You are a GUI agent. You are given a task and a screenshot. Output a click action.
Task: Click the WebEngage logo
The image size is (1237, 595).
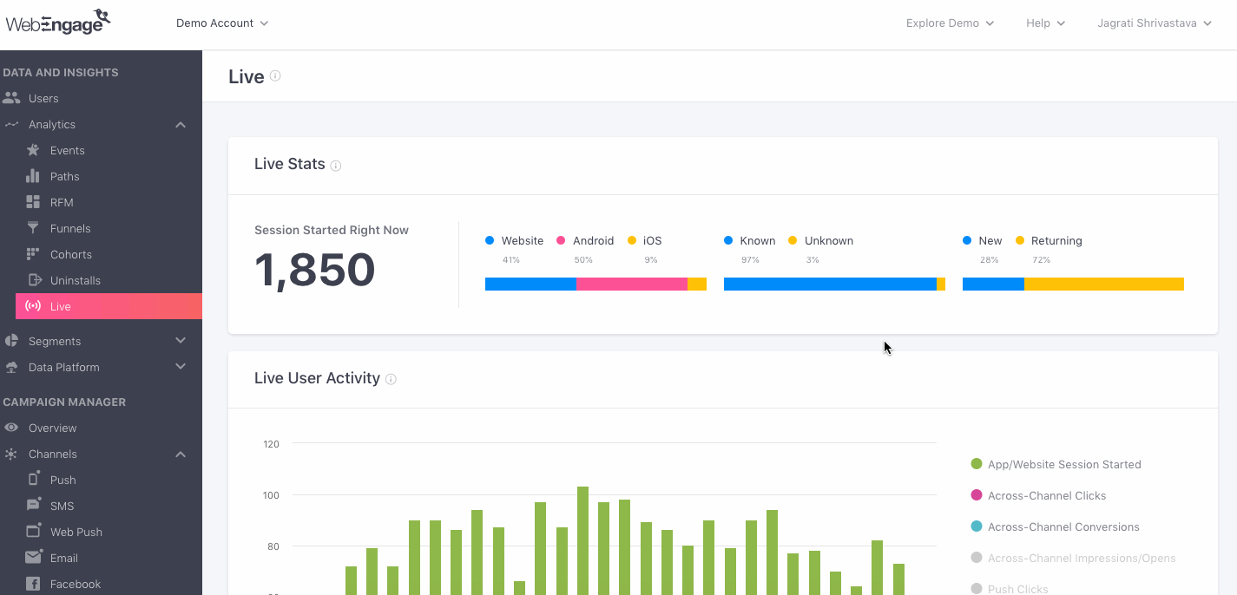tap(58, 22)
